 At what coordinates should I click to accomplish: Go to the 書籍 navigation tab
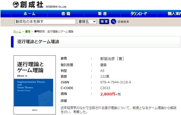(x=66, y=14)
